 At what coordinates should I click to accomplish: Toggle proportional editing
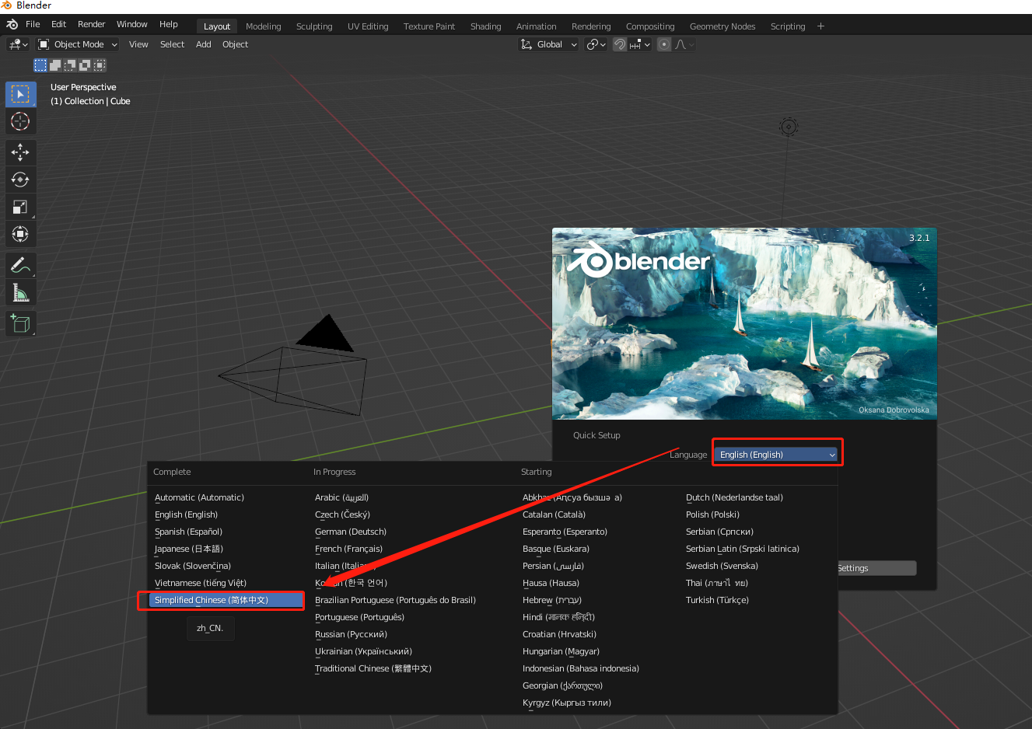coord(664,44)
